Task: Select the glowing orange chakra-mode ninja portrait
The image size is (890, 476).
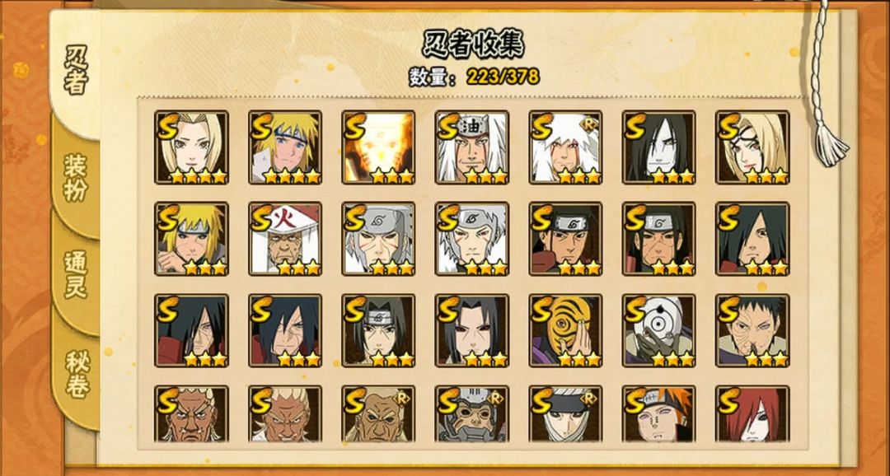Action: click(x=378, y=147)
